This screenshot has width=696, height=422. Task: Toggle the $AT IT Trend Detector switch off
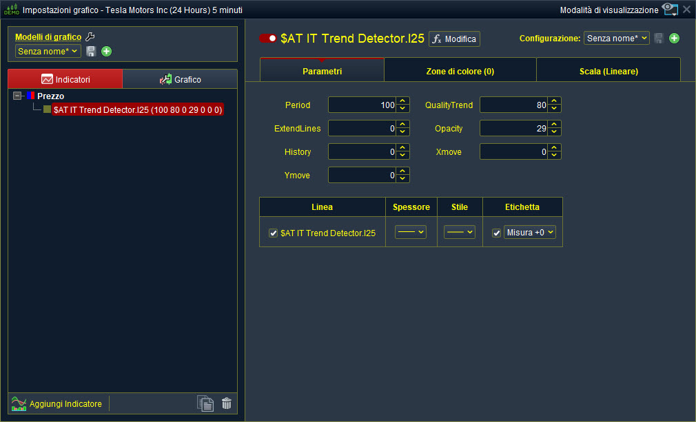267,39
